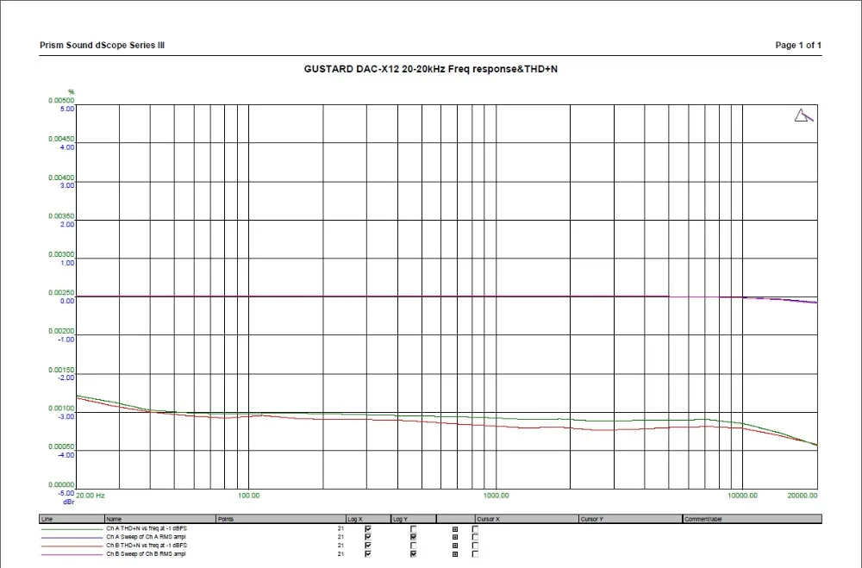Click the 'Prism Sound dScope Series III' header text
Viewport: 862px width, 568px height.
point(103,45)
